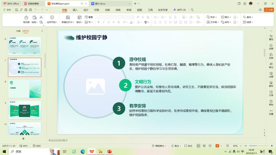This screenshot has width=276, height=155.
Task: Start slideshow from current slide (当页开始)
Action: [x=52, y=19]
